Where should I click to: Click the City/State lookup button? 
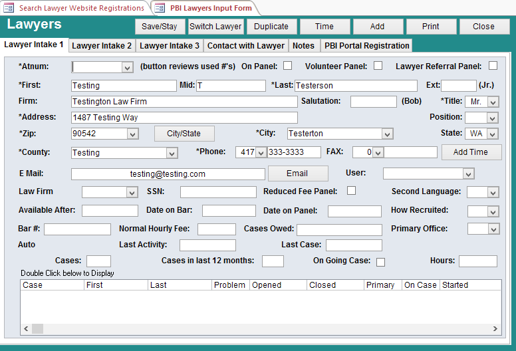pos(184,134)
